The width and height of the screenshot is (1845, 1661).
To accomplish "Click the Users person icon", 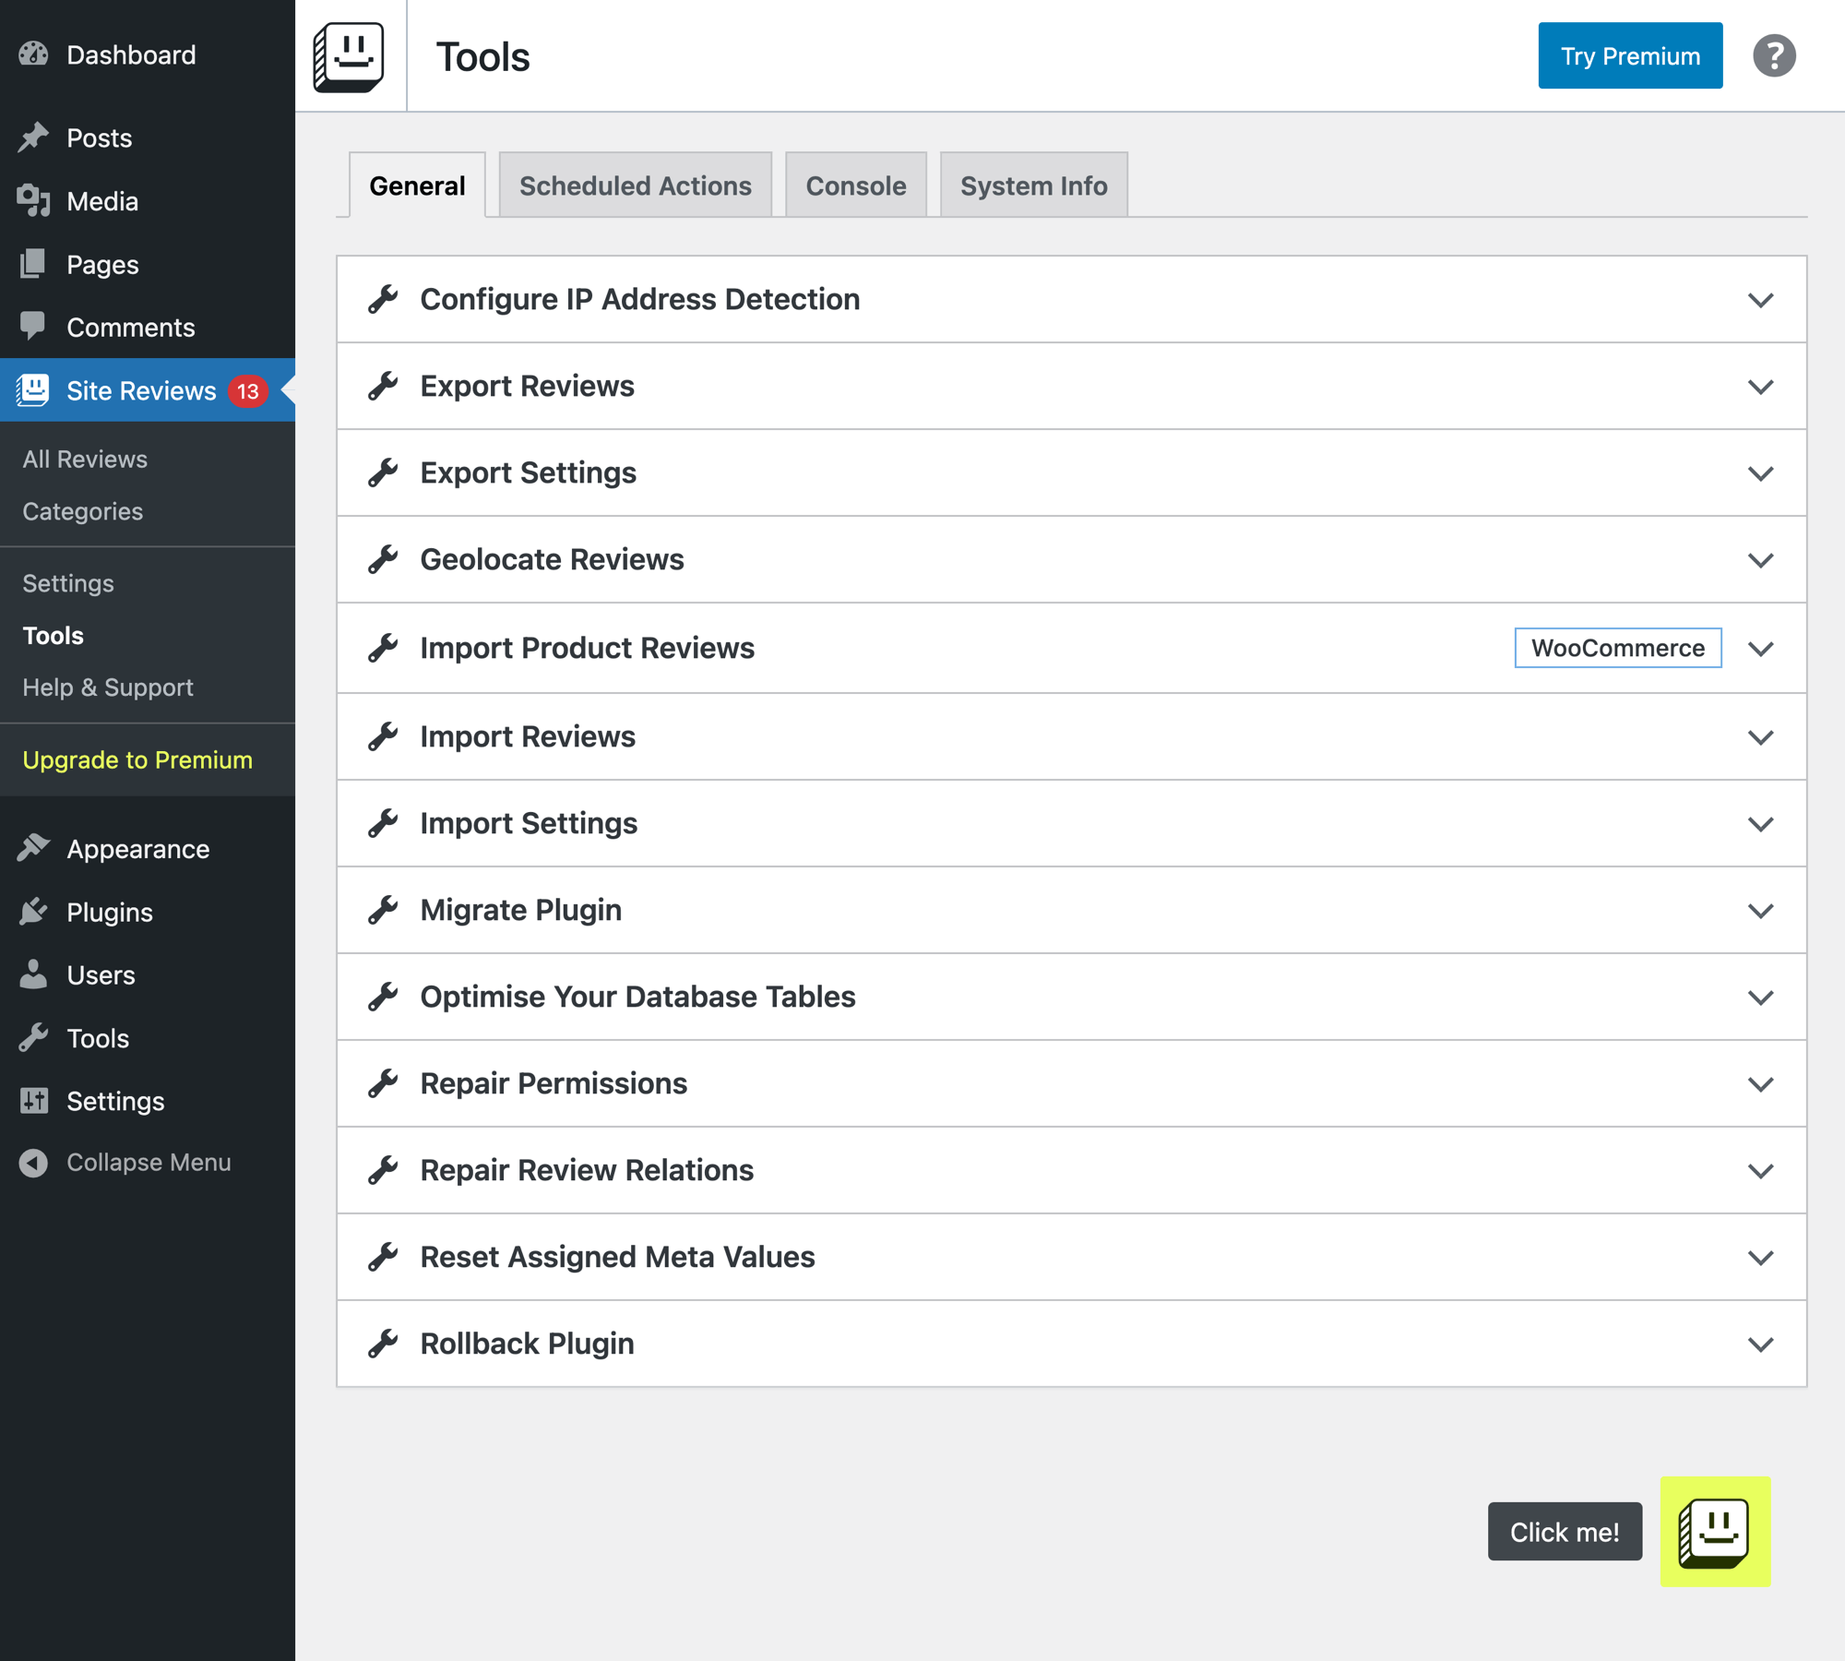I will (33, 974).
